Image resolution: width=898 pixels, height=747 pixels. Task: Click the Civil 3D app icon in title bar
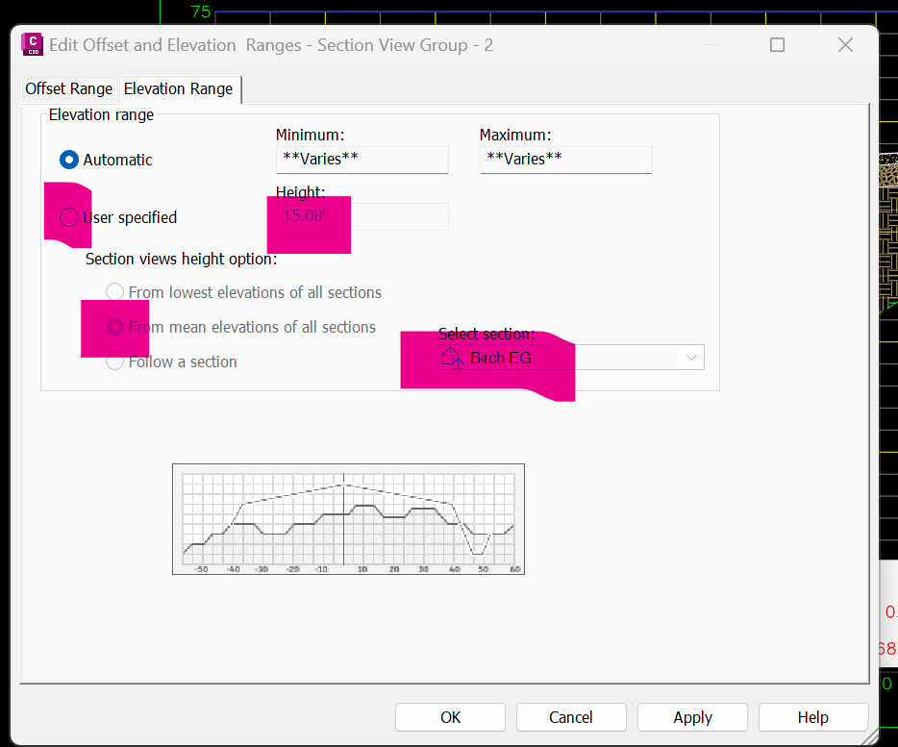[x=32, y=44]
